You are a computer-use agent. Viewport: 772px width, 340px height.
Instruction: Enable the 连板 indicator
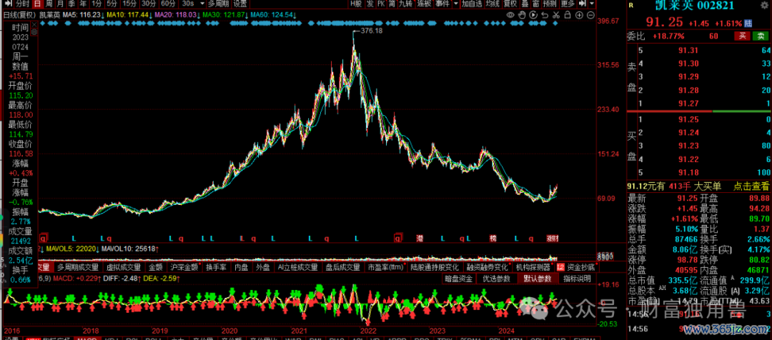tap(423, 4)
